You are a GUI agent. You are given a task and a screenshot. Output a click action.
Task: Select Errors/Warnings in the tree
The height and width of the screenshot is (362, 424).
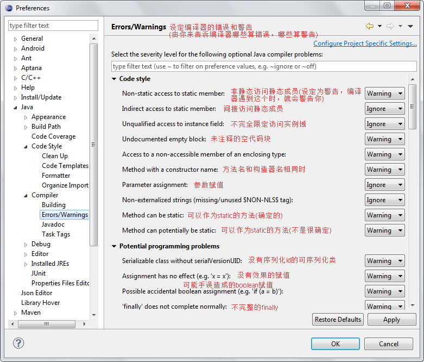65,215
